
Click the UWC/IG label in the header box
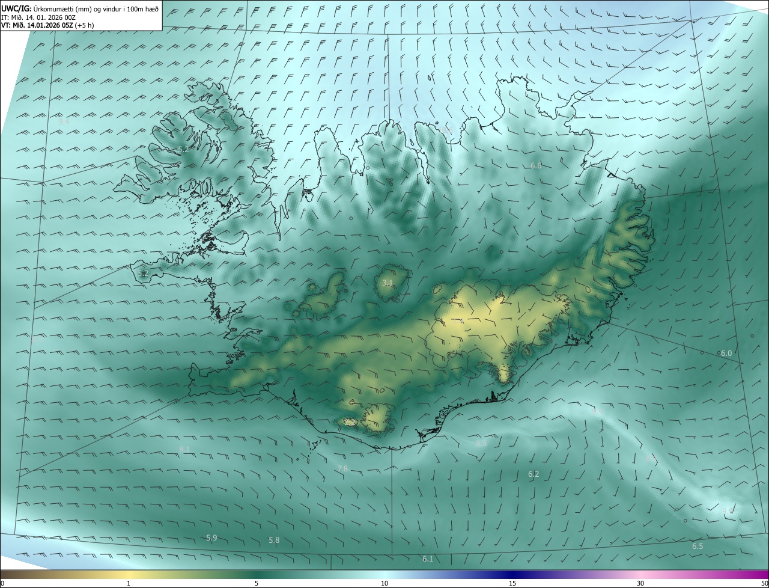(16, 9)
